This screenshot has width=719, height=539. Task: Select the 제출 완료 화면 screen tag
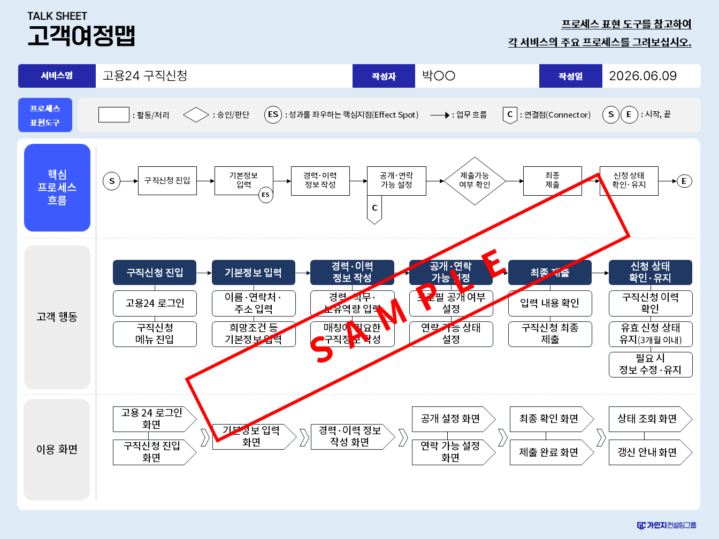(x=552, y=452)
